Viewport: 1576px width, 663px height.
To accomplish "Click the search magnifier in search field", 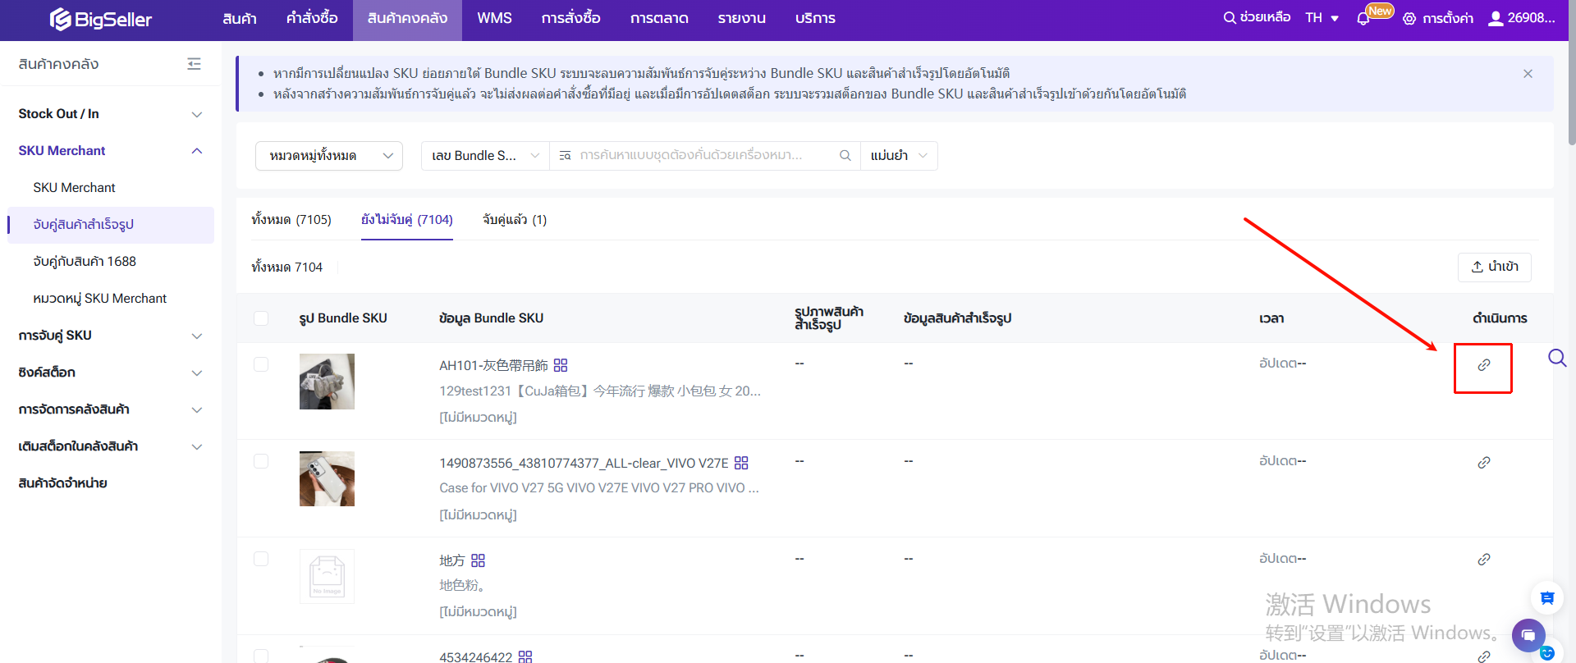I will coord(845,156).
